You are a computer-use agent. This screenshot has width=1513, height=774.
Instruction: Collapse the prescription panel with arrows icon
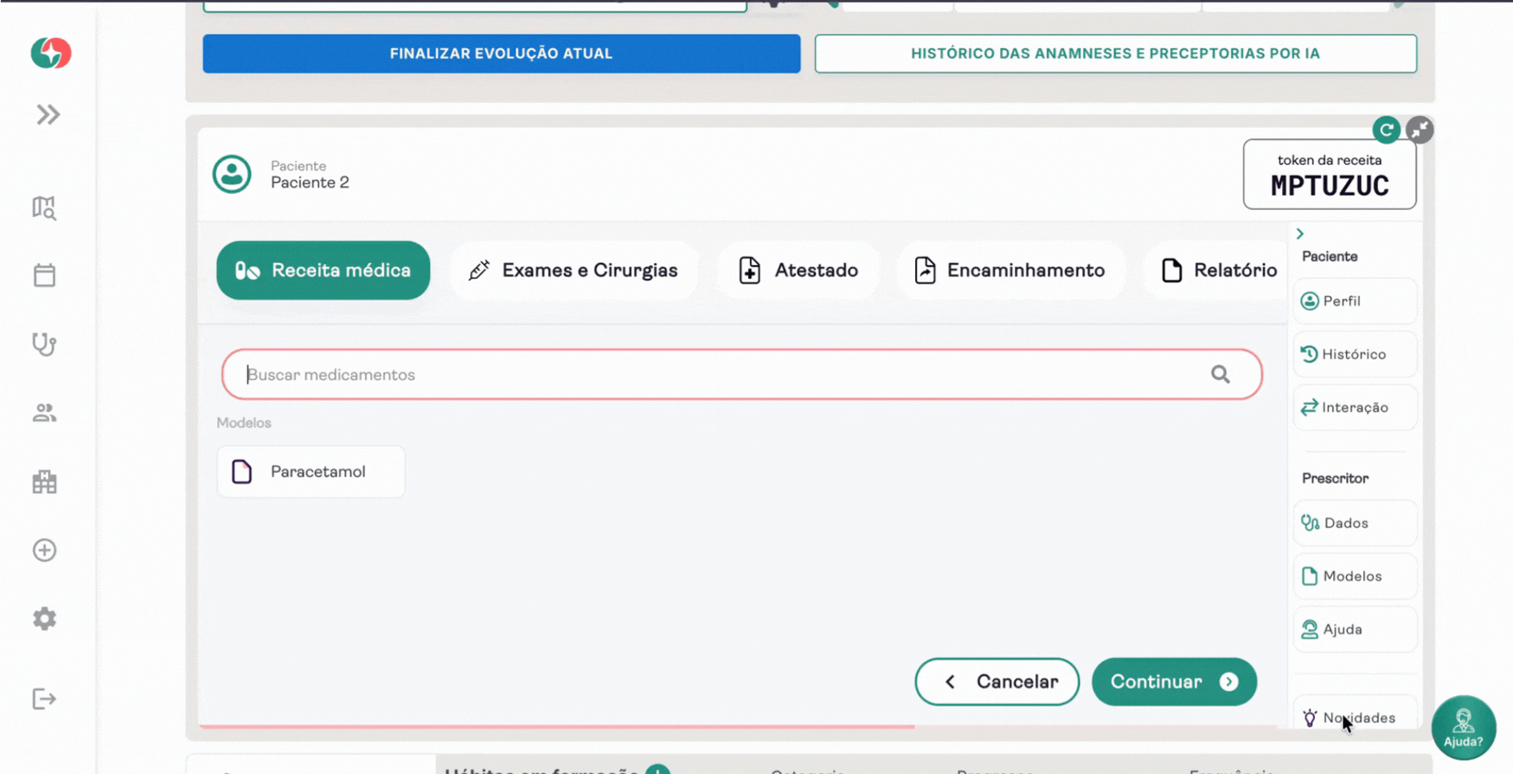pyautogui.click(x=1419, y=129)
